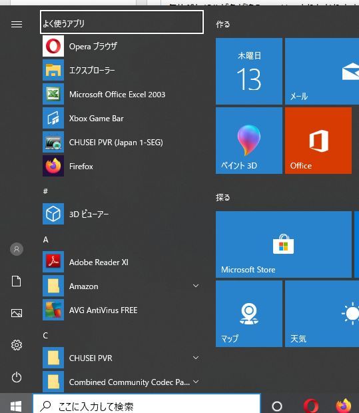The height and width of the screenshot is (413, 359).
Task: Click the Adobe Reader XI text label
Action: pyautogui.click(x=99, y=262)
